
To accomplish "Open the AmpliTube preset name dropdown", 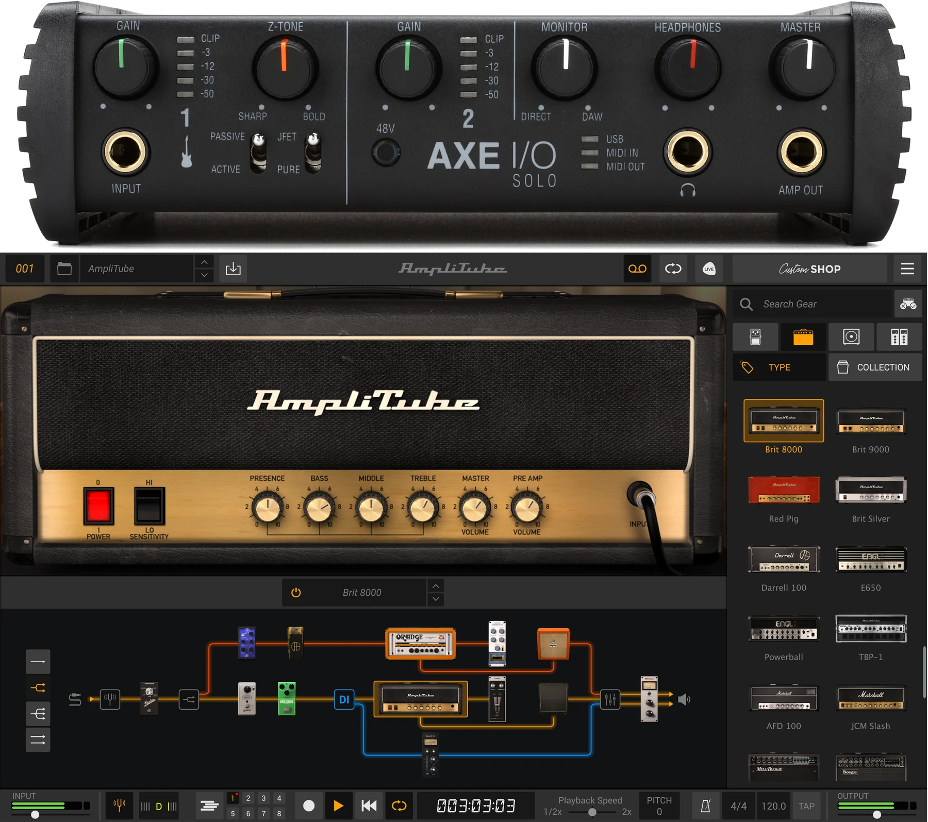I will [137, 269].
